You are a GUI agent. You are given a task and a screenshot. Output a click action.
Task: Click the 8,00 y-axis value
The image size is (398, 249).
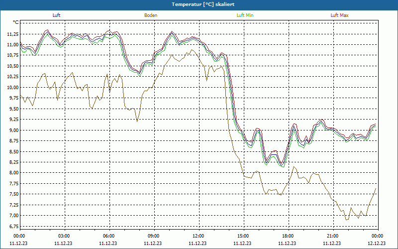click(x=13, y=173)
